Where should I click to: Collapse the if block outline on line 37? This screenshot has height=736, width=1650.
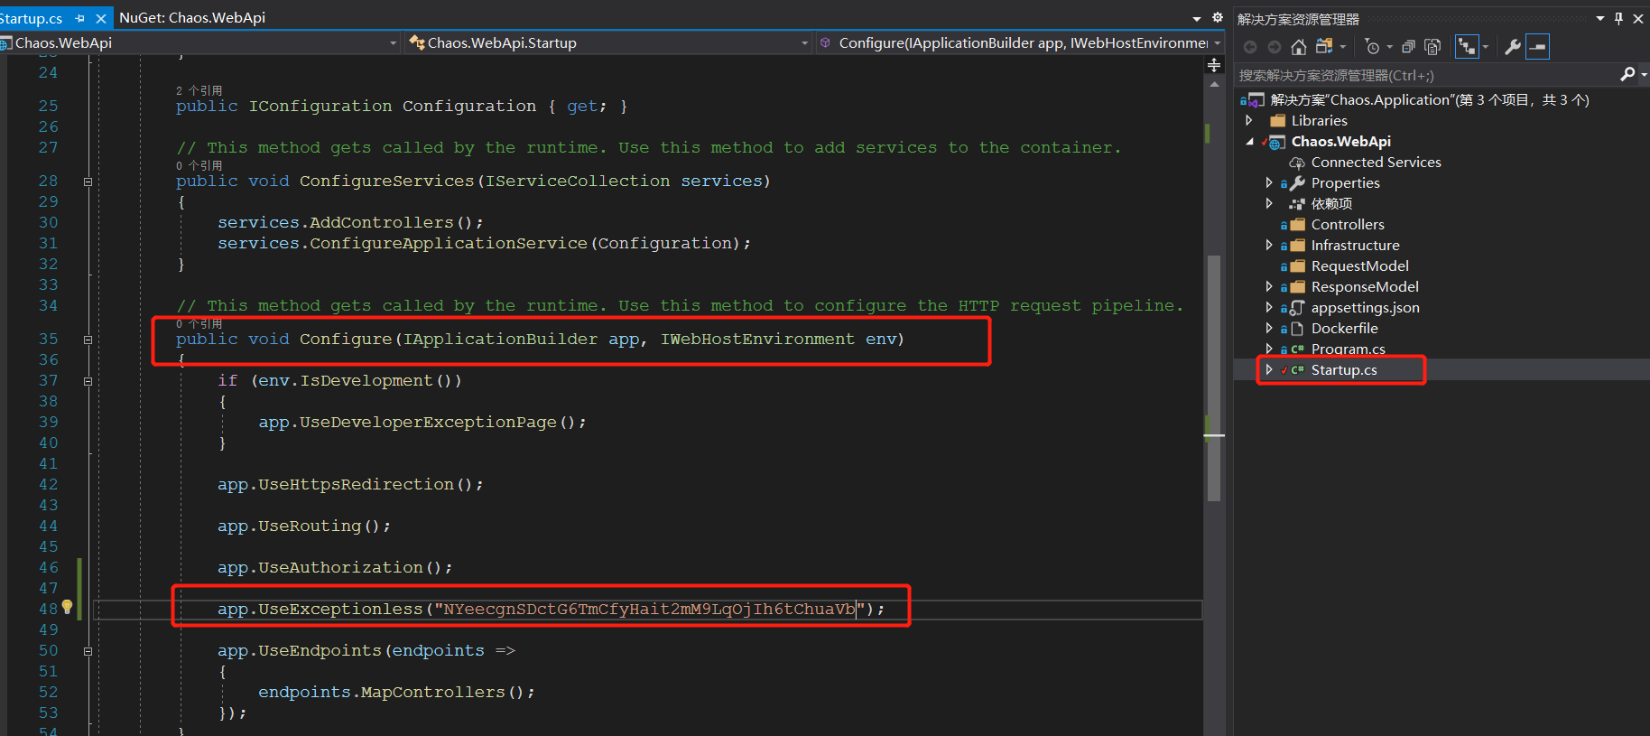pyautogui.click(x=88, y=381)
